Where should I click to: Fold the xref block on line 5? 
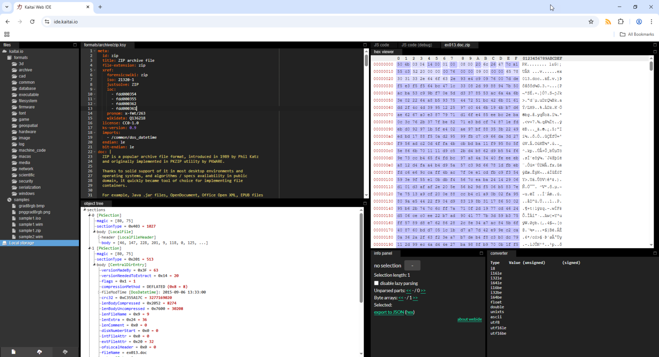tap(95, 70)
